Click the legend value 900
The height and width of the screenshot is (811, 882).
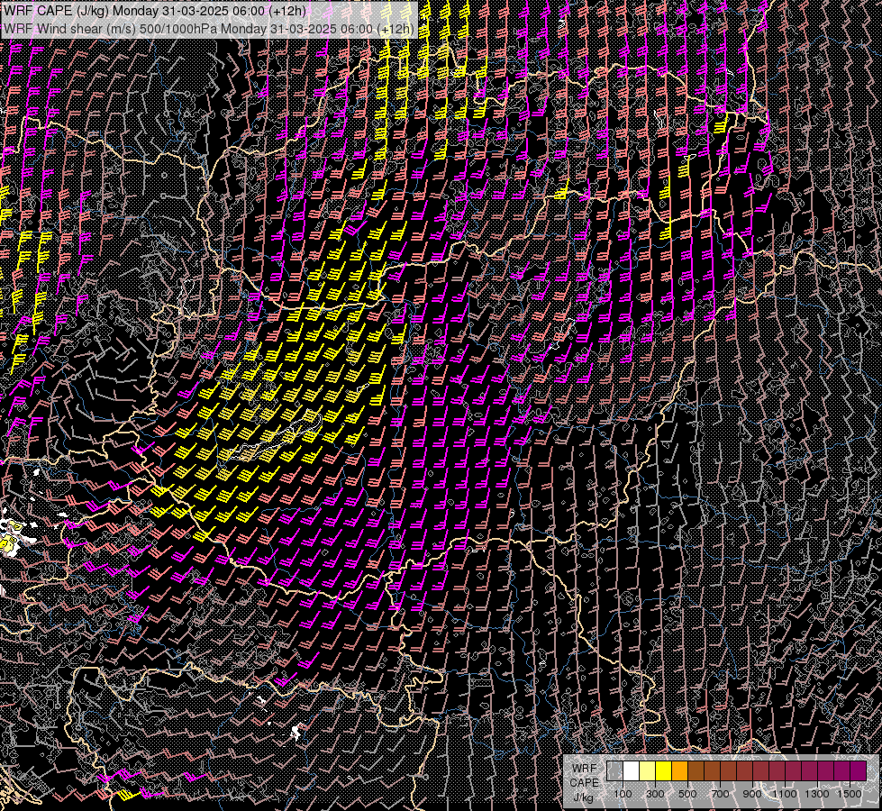pos(752,794)
